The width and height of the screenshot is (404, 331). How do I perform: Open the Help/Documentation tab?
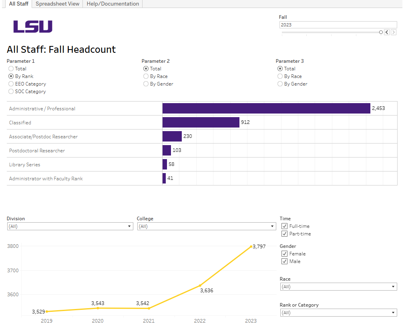(x=113, y=4)
